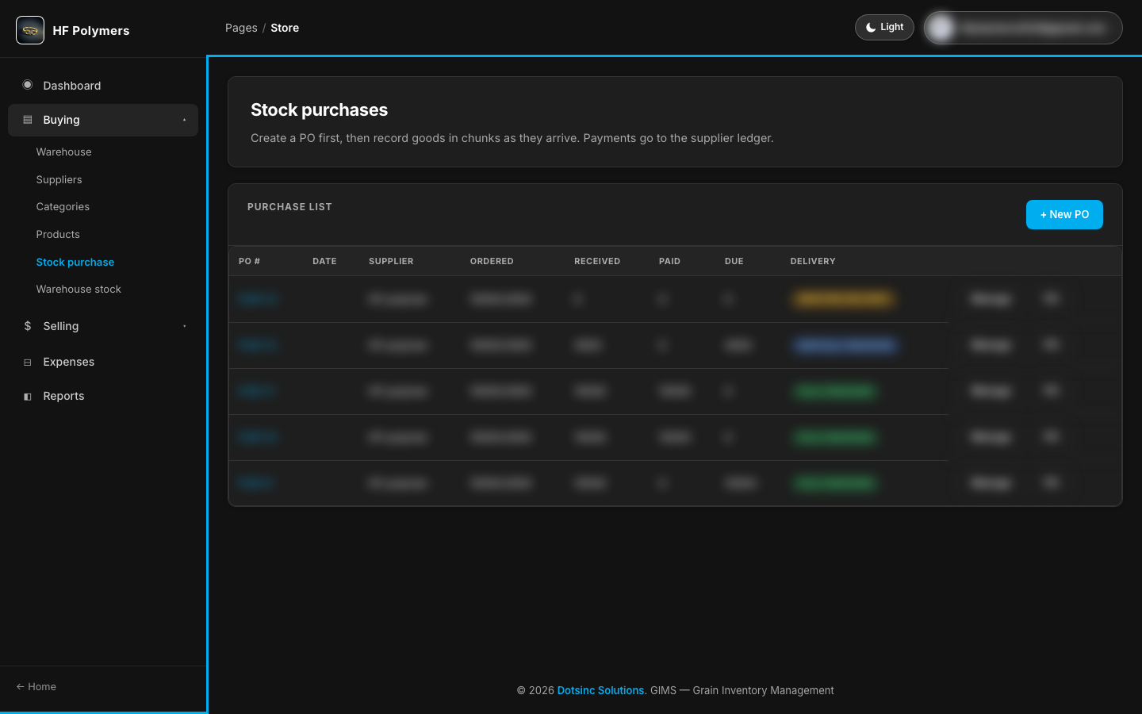The width and height of the screenshot is (1142, 714).
Task: Click the Selling dollar sign icon
Action: 28,326
